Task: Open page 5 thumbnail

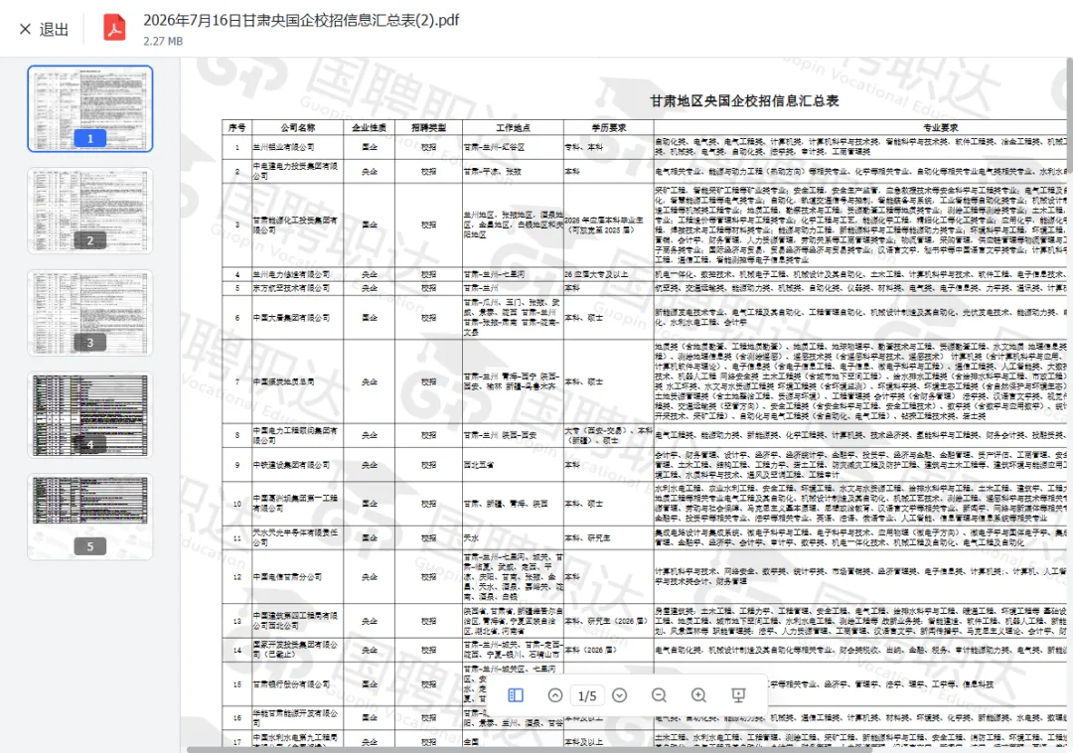Action: 90,517
